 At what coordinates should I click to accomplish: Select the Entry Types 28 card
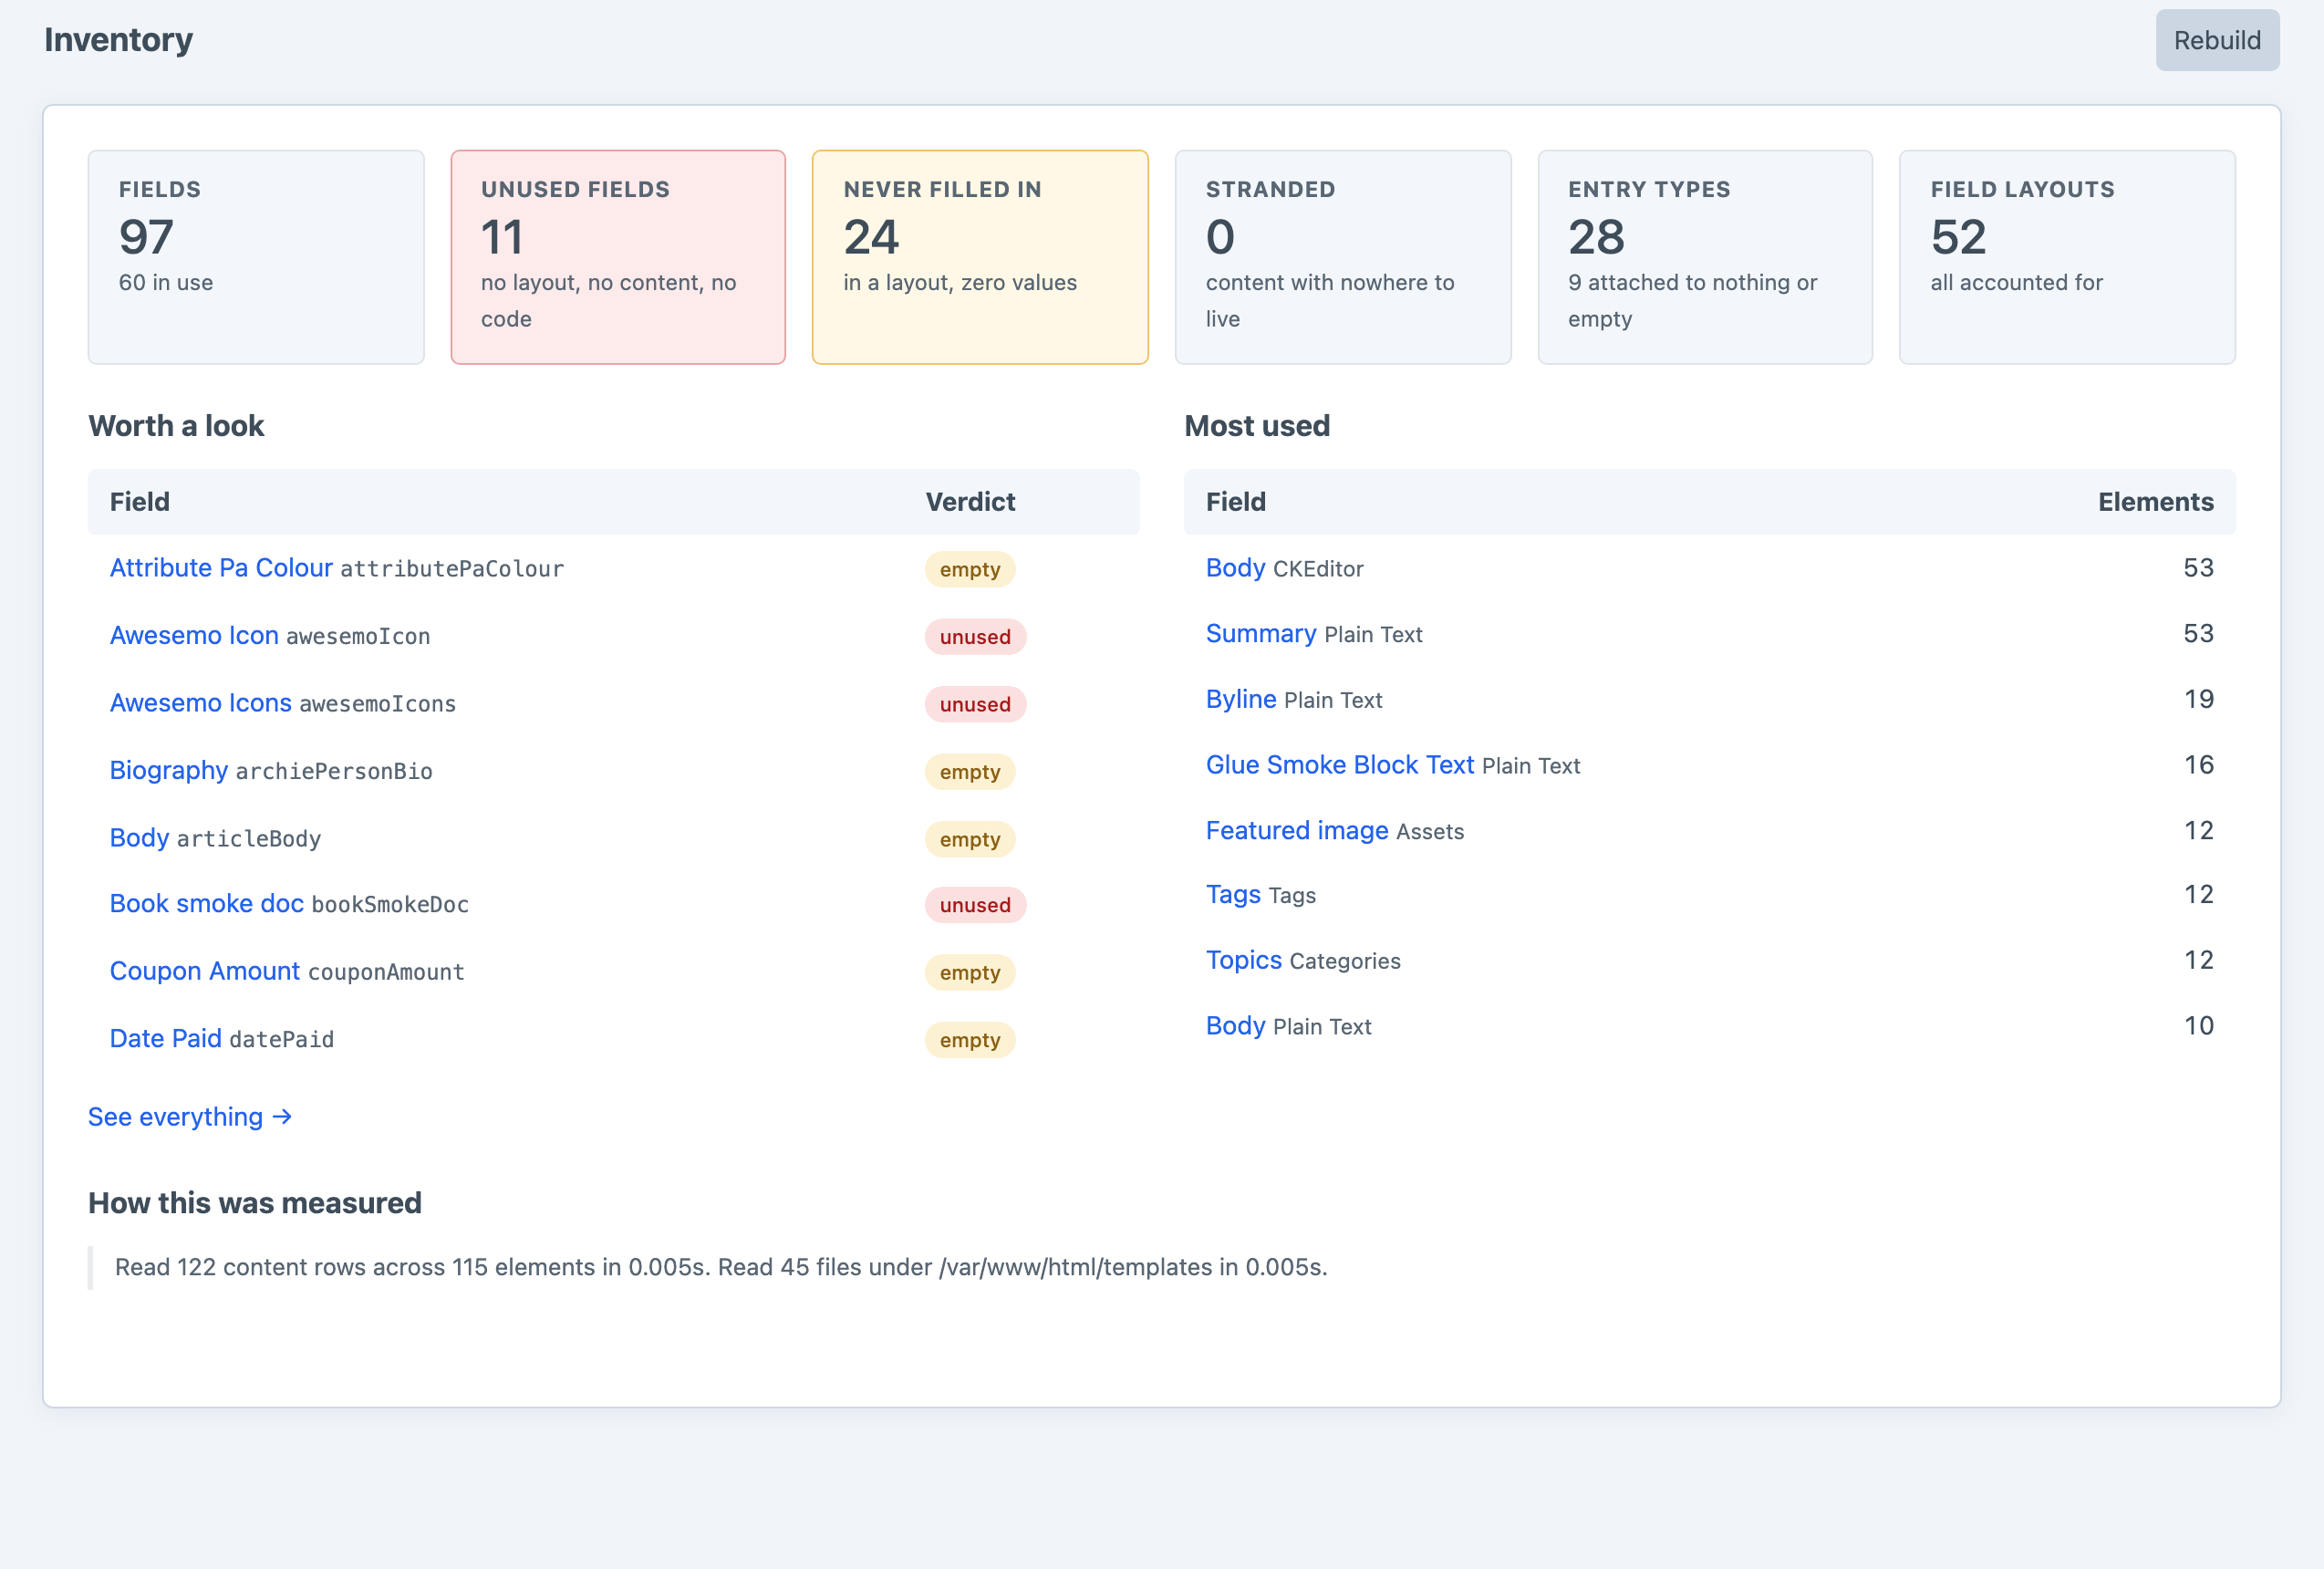1705,257
